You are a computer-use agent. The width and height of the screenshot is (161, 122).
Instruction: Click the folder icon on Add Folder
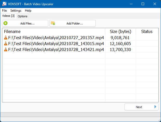53,23
